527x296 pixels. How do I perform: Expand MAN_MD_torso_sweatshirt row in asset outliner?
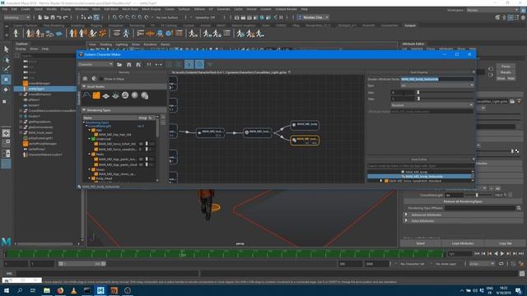tap(380, 181)
